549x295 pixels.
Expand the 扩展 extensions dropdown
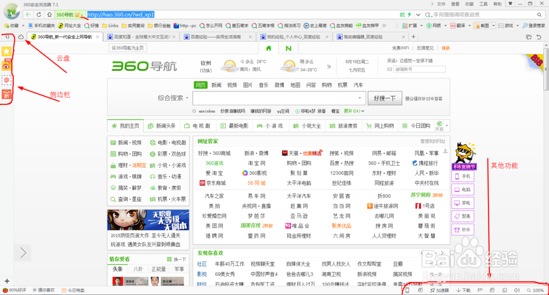tap(422, 26)
